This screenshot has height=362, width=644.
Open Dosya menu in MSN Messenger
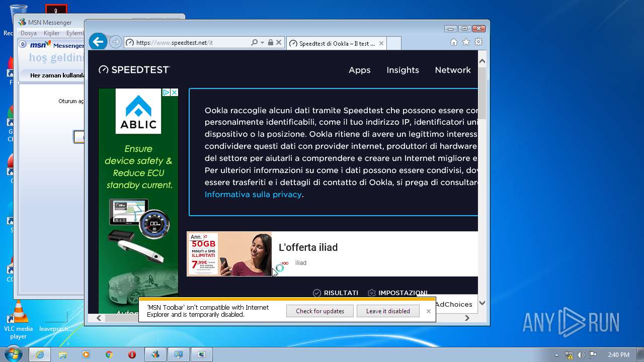(29, 33)
